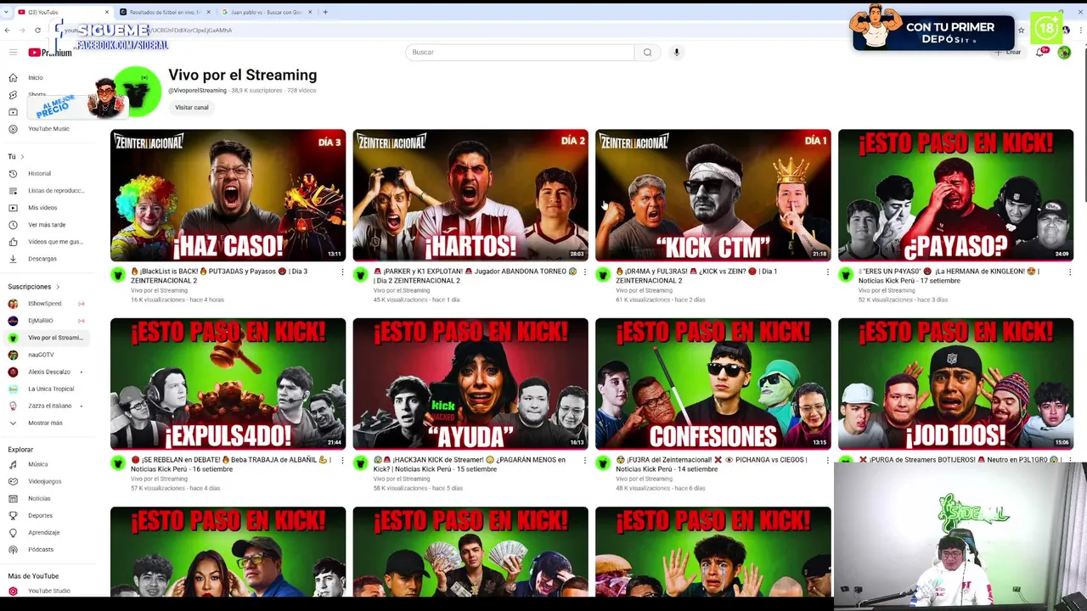Switch to Juan pablo vs Google tab
Viewport: 1087px width, 611px height.
265,12
